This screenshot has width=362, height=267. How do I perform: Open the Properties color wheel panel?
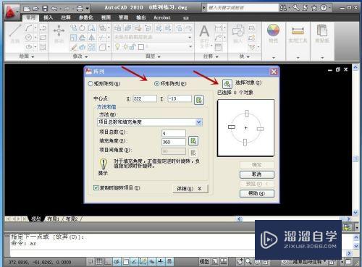tap(273, 30)
